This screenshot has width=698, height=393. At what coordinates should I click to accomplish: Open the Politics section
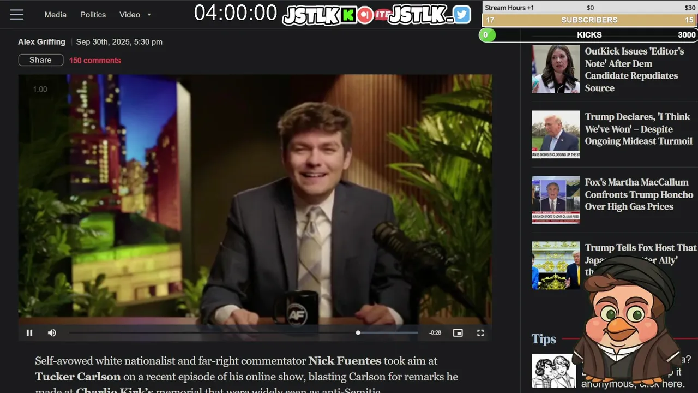click(x=93, y=15)
